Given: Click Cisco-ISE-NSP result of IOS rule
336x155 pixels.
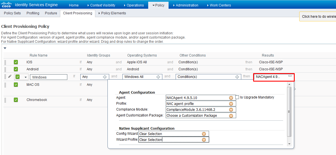Looking at the screenshot, I should point(271,62).
